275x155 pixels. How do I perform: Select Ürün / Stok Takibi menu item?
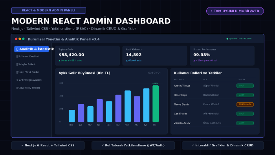pos(27,72)
